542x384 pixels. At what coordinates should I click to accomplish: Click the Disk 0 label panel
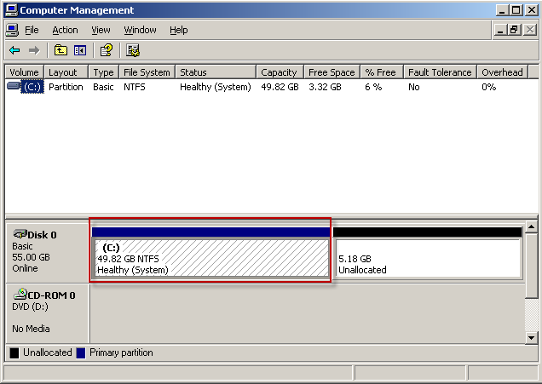[x=47, y=252]
